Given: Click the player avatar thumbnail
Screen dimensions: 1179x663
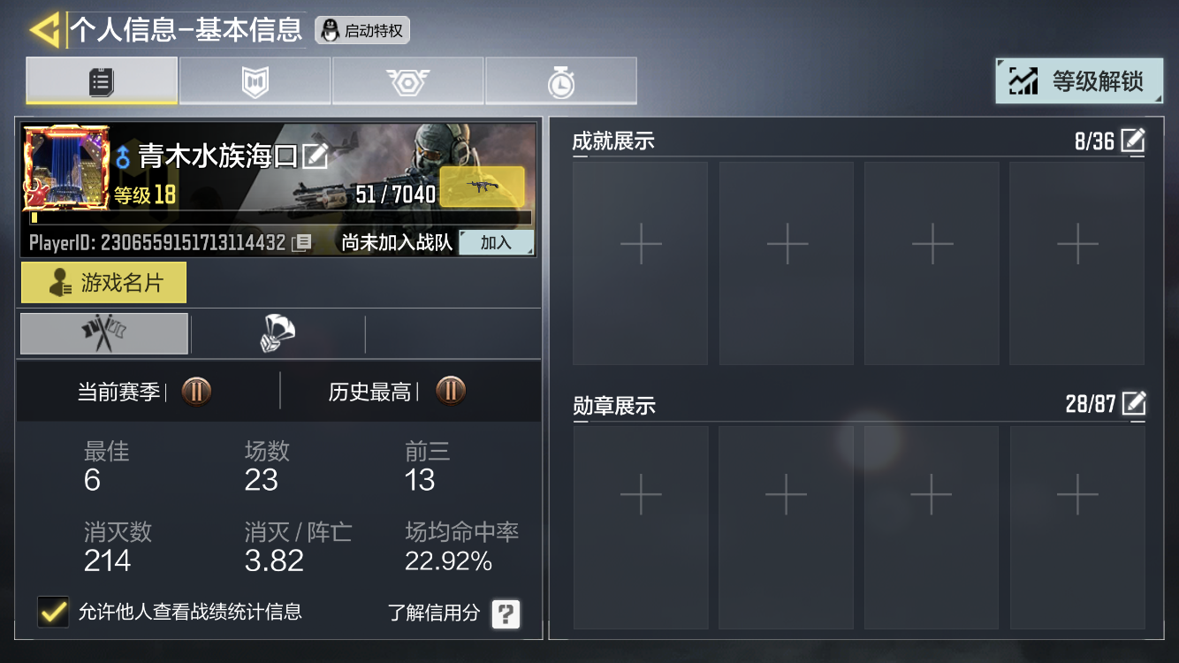Looking at the screenshot, I should (67, 168).
